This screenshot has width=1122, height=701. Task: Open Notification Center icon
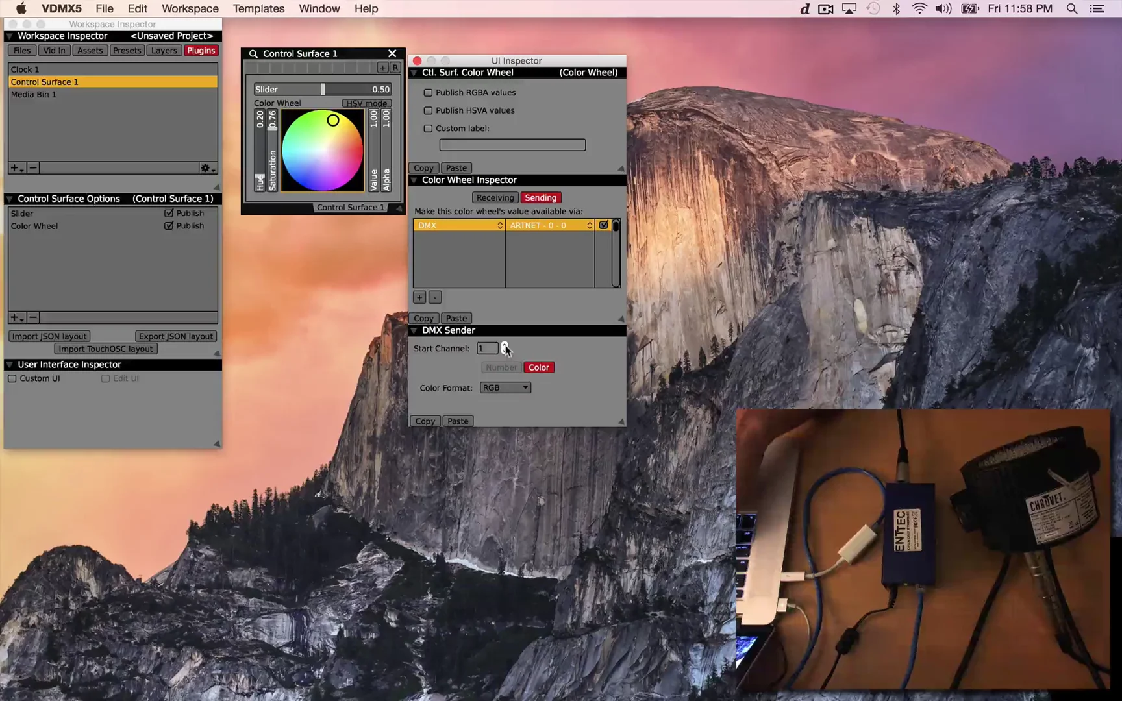pyautogui.click(x=1097, y=8)
